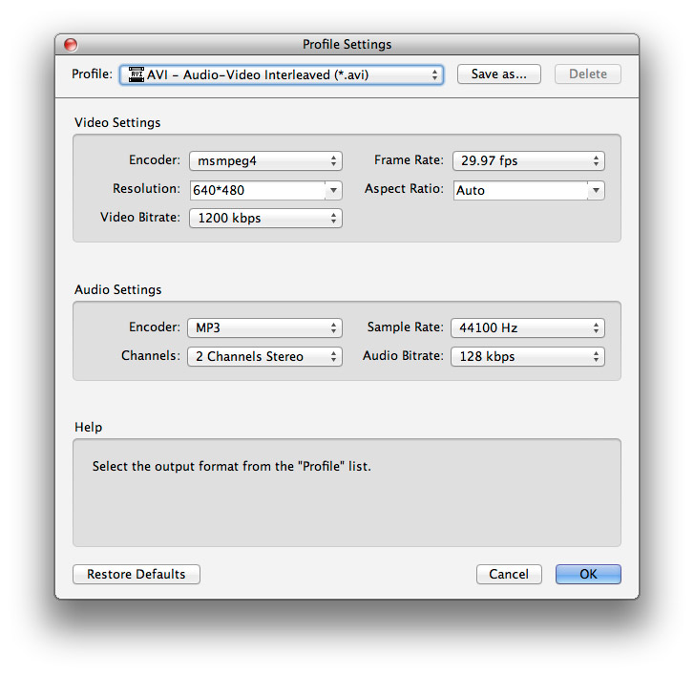Expand the Frame Rate 29.97 fps dropdown
Image resolution: width=694 pixels, height=675 pixels.
coord(528,161)
